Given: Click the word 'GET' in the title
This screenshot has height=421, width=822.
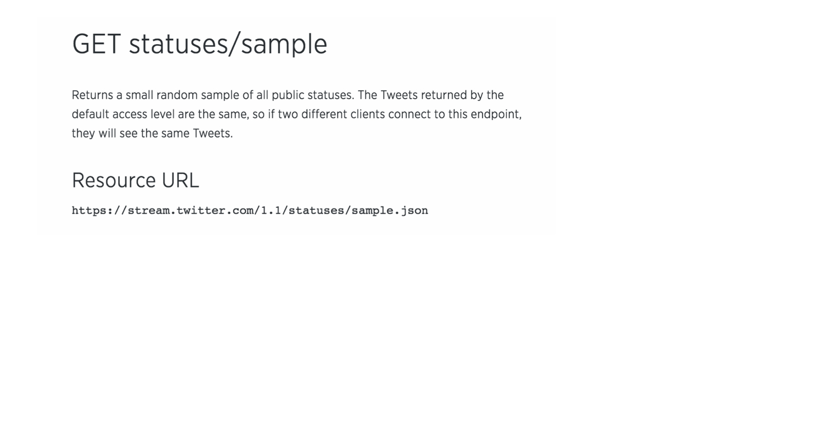Looking at the screenshot, I should point(96,44).
